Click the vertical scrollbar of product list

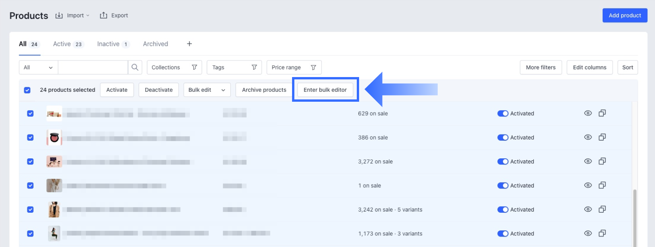coord(635,216)
